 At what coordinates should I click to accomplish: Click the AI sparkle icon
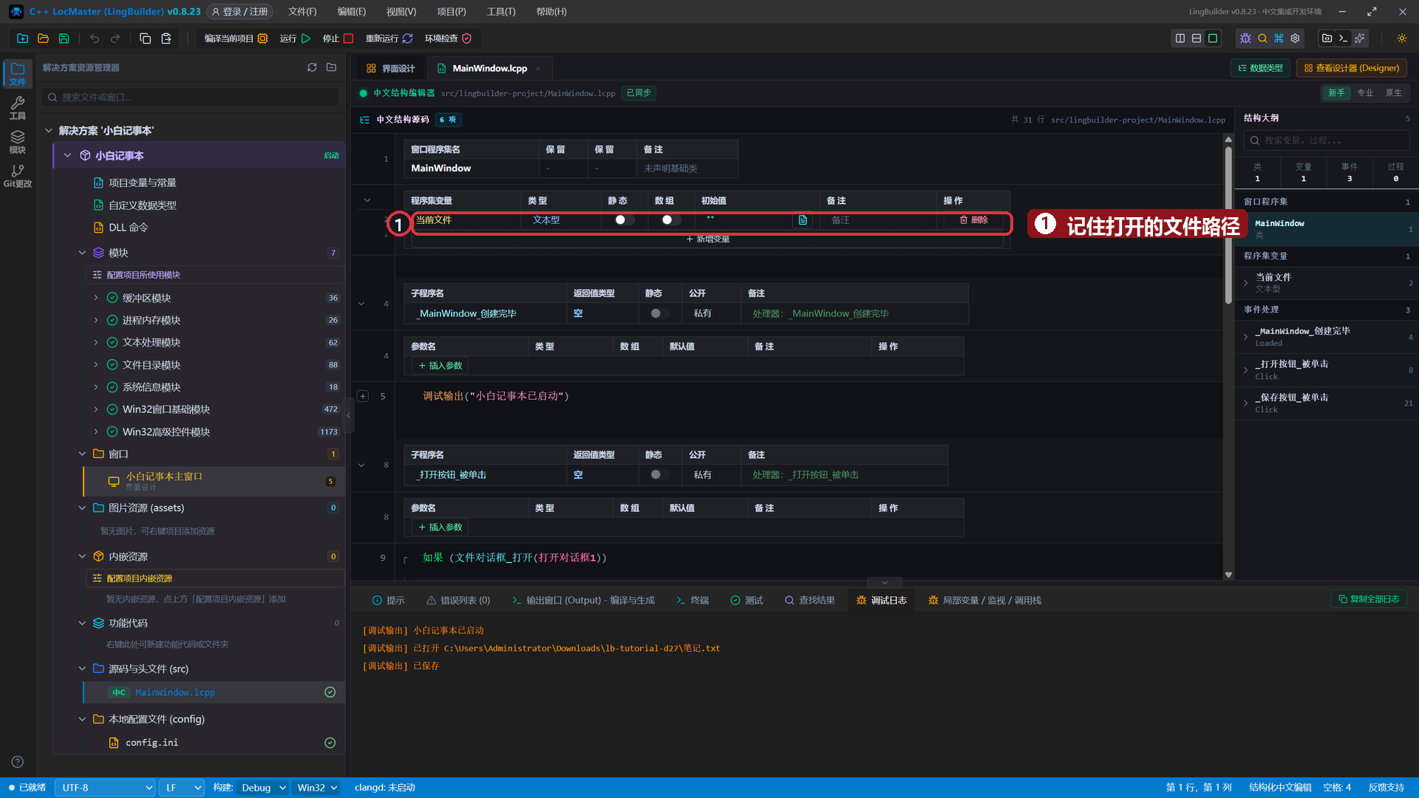[x=1360, y=38]
